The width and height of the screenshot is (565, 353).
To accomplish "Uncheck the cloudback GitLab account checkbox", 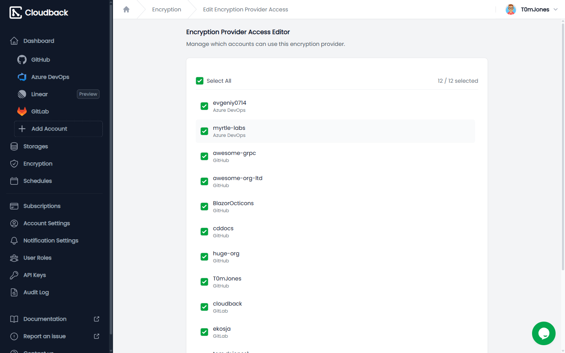I will 204,307.
